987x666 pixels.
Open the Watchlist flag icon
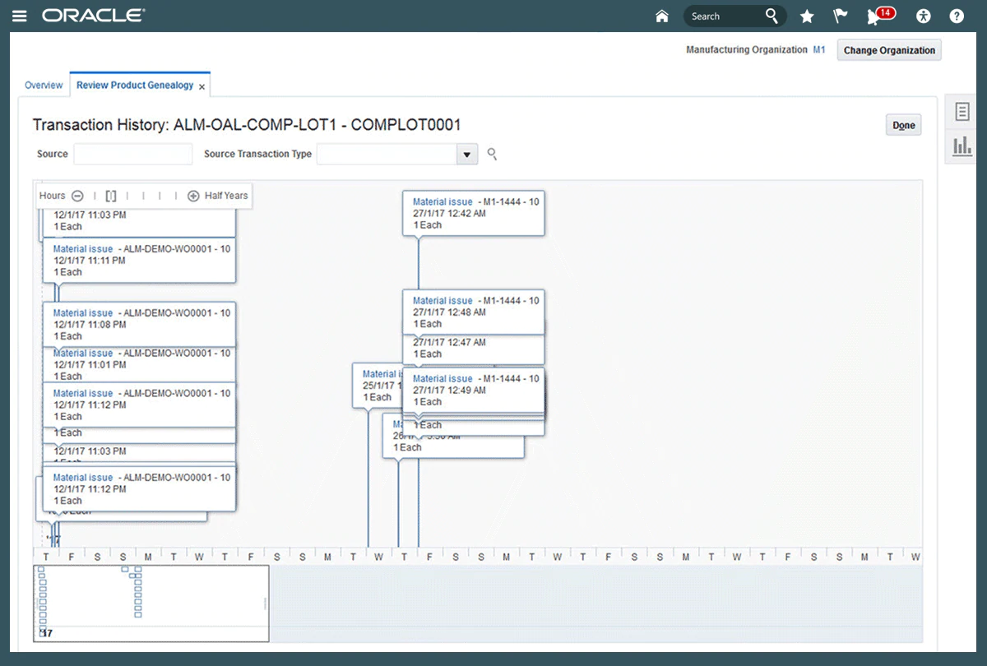point(841,16)
